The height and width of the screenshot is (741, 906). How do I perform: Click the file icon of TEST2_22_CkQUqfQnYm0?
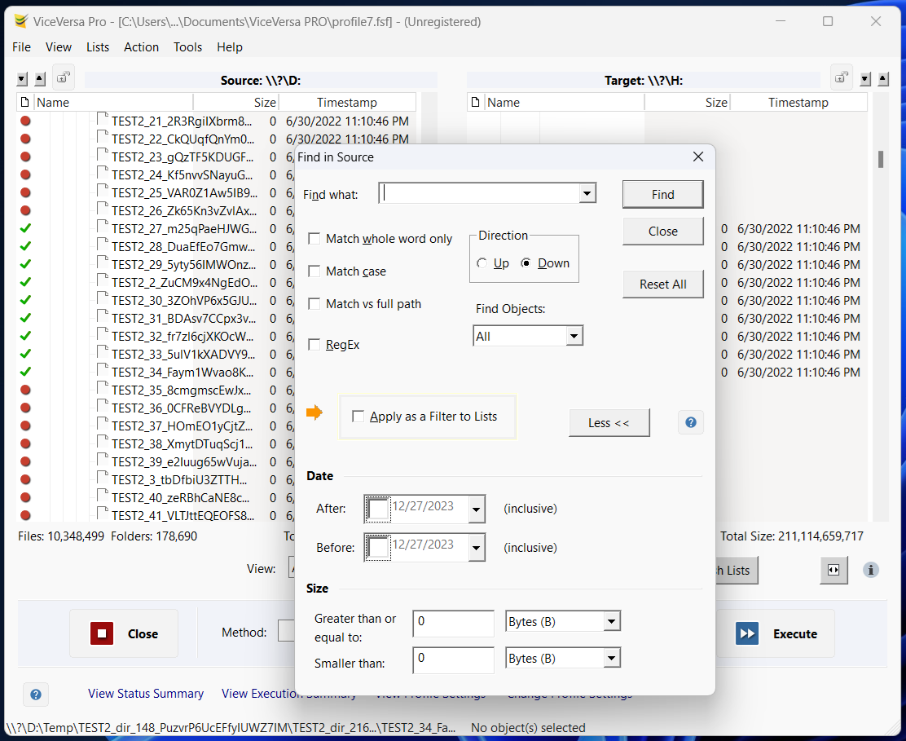tap(103, 138)
